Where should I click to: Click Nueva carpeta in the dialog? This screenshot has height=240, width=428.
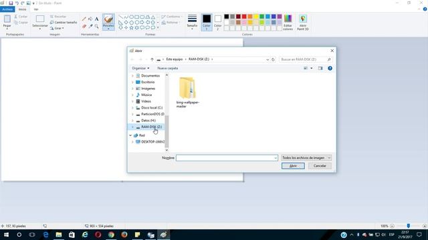pyautogui.click(x=168, y=68)
